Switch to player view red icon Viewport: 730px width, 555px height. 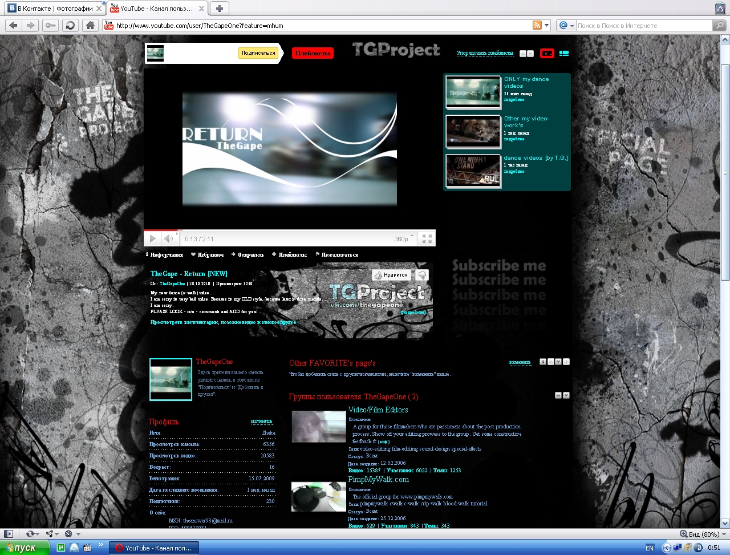tap(547, 53)
